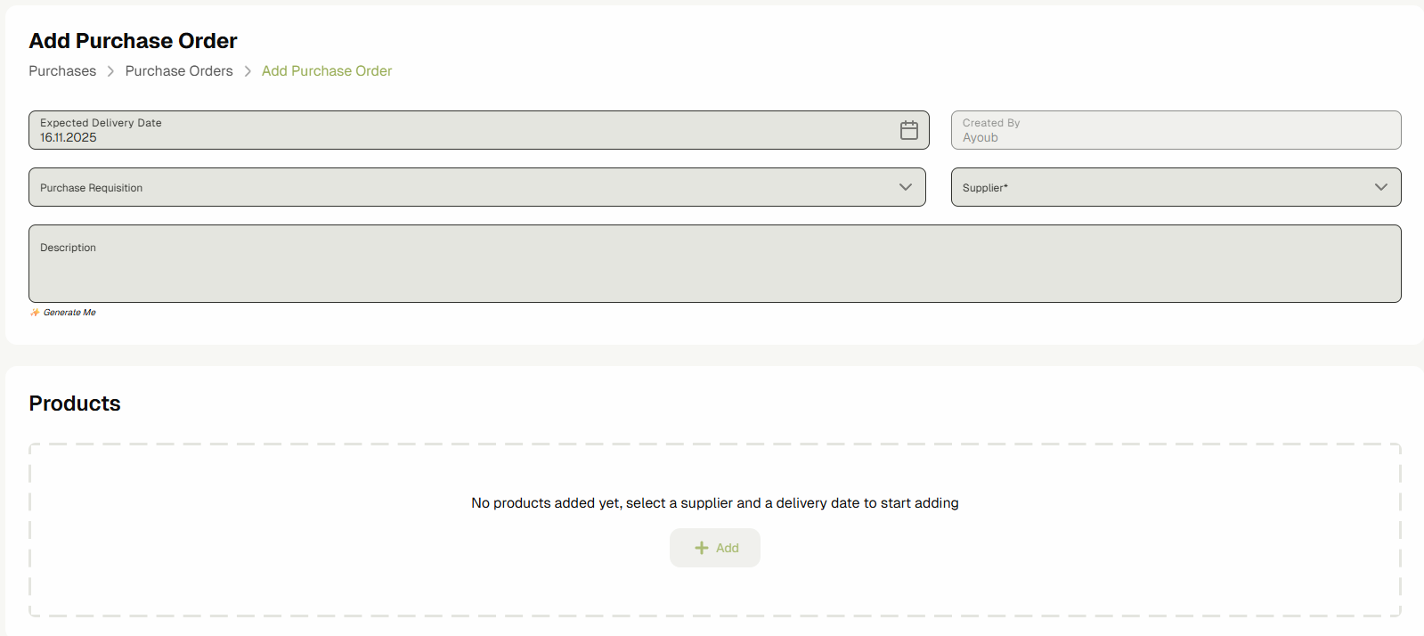This screenshot has height=636, width=1424.
Task: Select the calendar picker to change delivery date
Action: tap(908, 130)
